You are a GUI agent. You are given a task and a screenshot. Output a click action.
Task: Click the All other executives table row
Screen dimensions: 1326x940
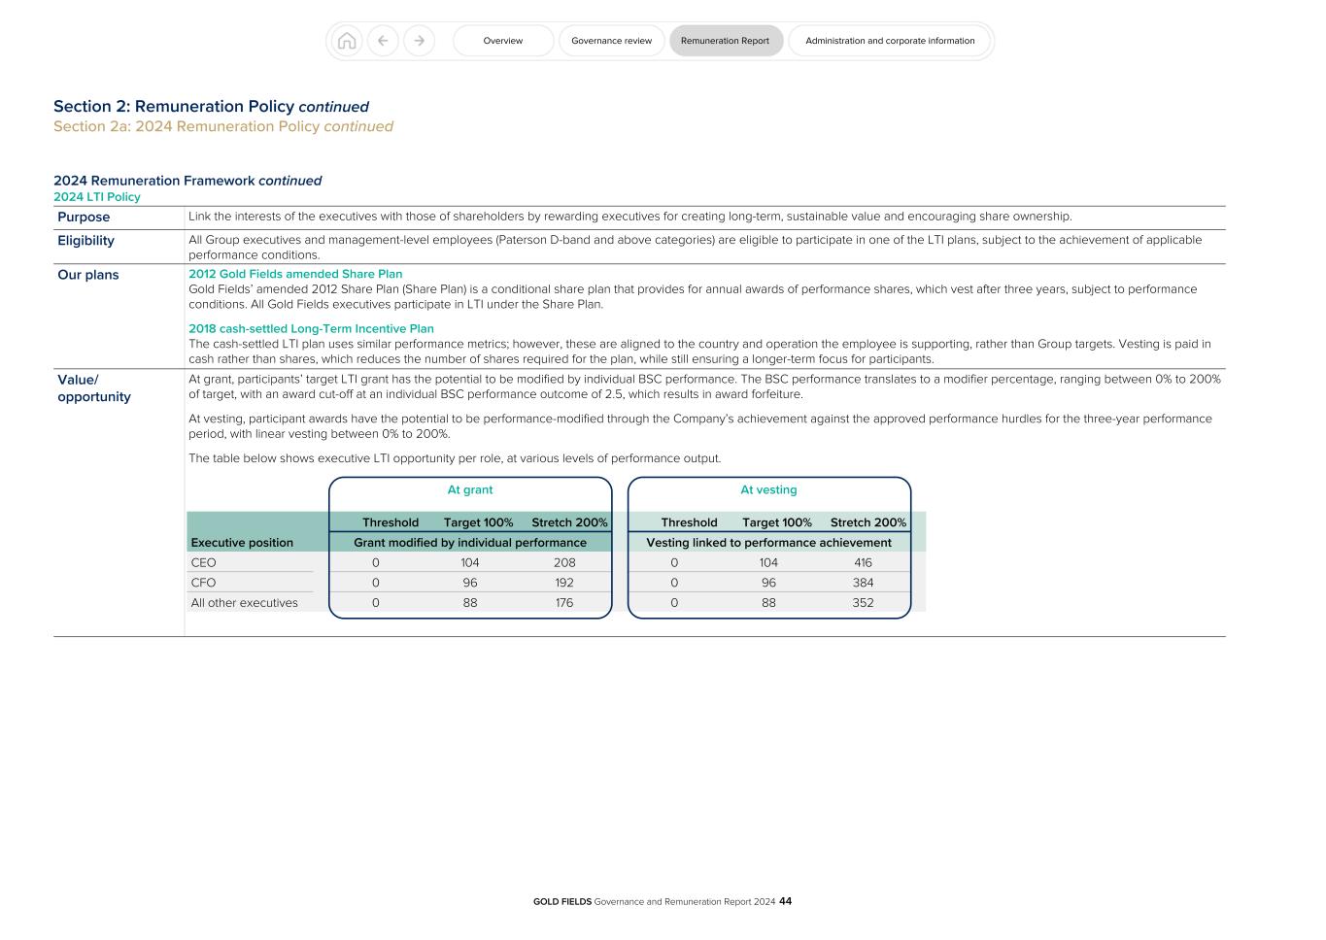click(x=245, y=602)
